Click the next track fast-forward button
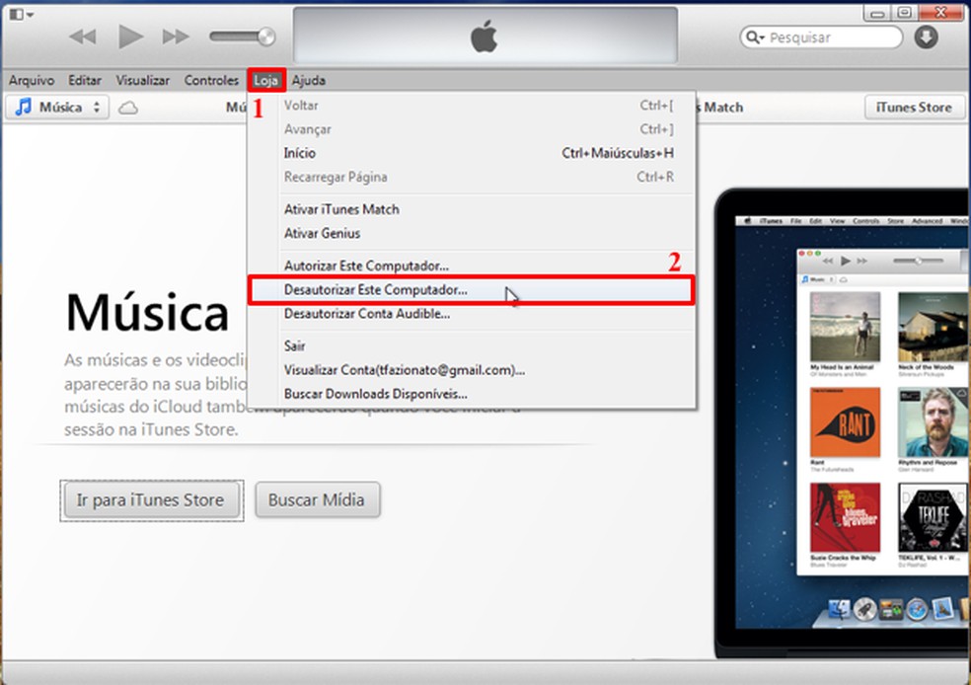This screenshot has height=685, width=971. [x=176, y=37]
